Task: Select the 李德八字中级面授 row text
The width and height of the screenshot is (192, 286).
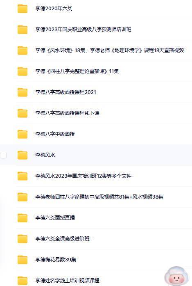Action: click(x=55, y=134)
